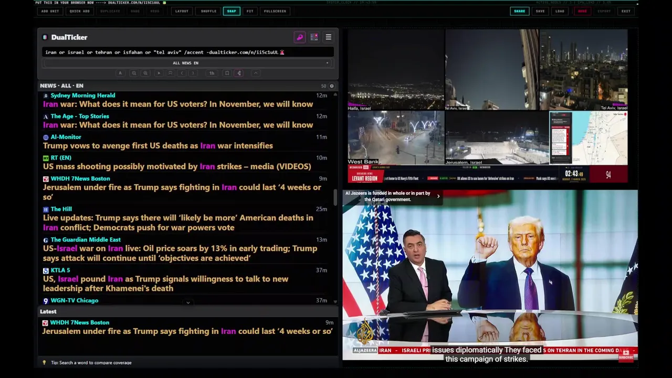Select the LAYOUT menu item

(x=182, y=11)
